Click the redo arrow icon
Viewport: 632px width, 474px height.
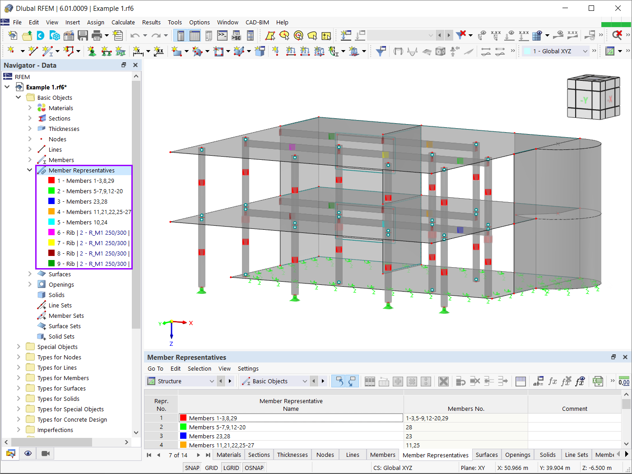(156, 35)
